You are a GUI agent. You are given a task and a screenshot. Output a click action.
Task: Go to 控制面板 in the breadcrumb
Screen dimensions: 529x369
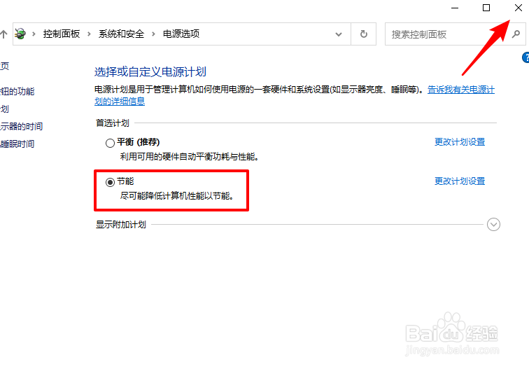(62, 34)
